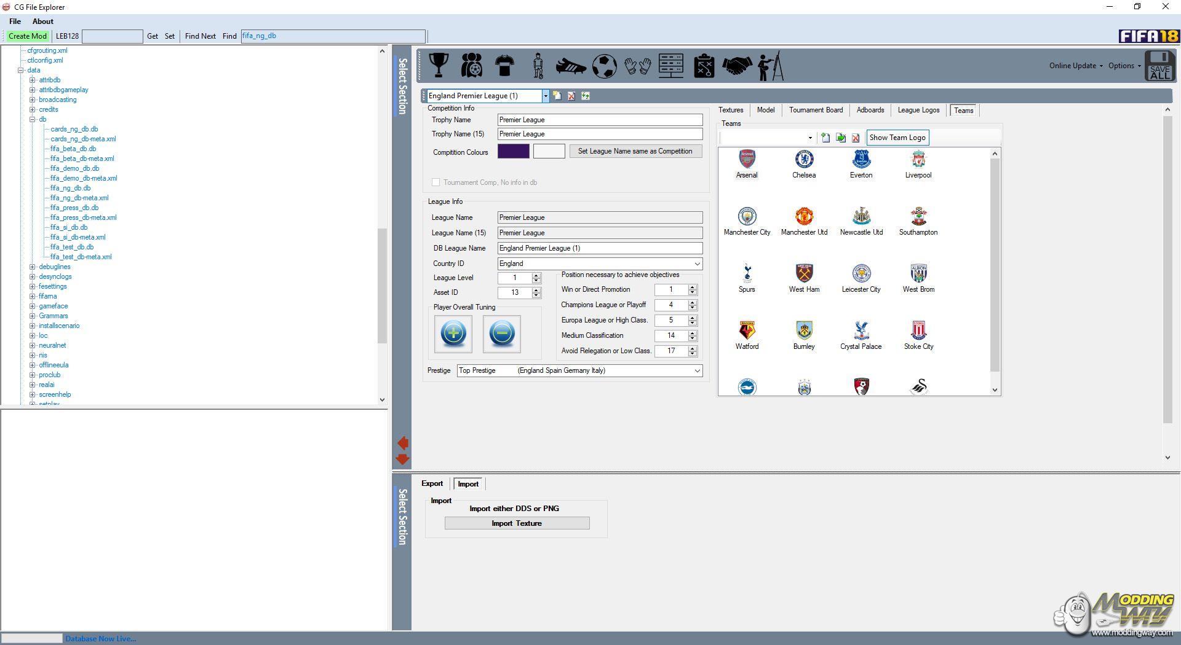Click the tactics clipboard icon
1181x645 pixels.
[704, 66]
